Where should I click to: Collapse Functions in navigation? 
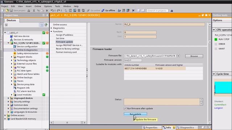click(51, 31)
